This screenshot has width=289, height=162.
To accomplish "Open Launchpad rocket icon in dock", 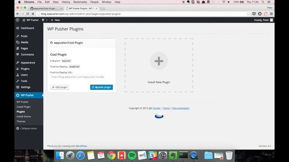I will coord(70,155).
